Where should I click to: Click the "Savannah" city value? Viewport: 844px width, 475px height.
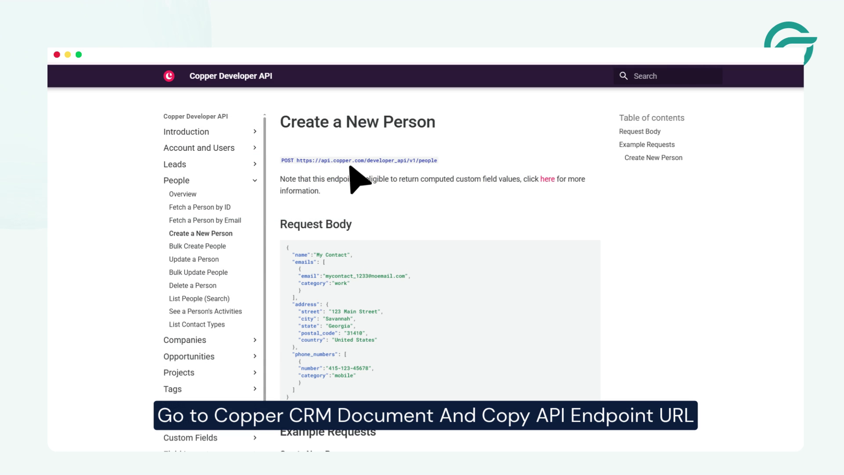click(x=338, y=319)
